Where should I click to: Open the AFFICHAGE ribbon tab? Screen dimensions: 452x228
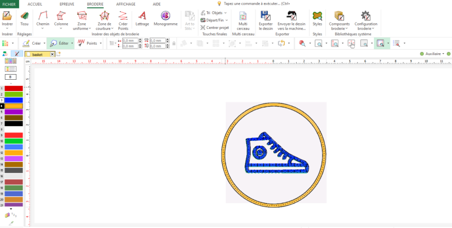click(x=125, y=3)
